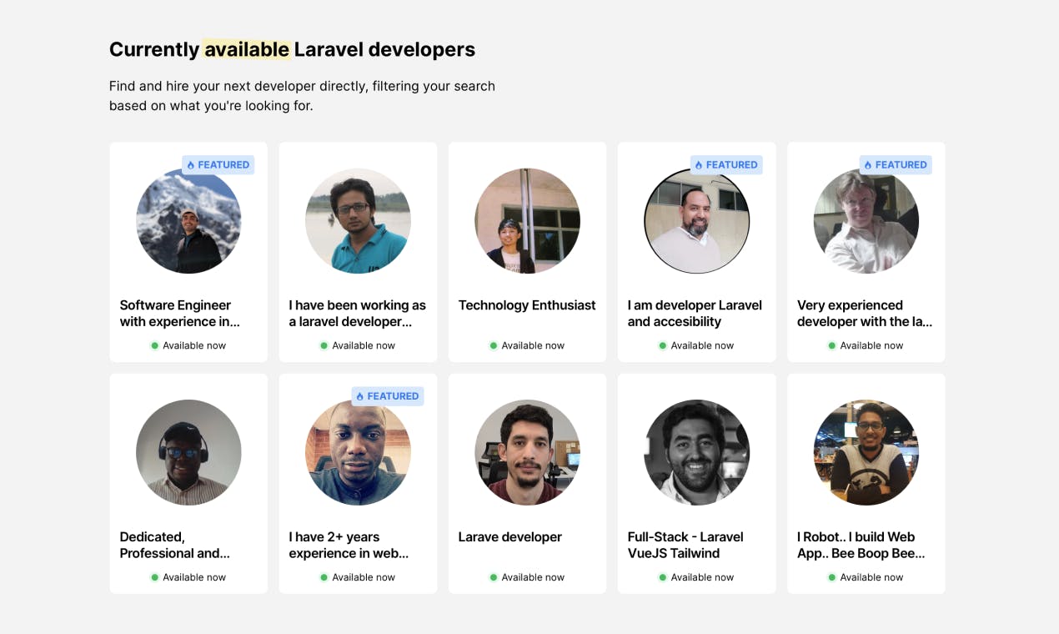Open the Software Engineer with experience profile photo
The height and width of the screenshot is (634, 1059).
188,221
